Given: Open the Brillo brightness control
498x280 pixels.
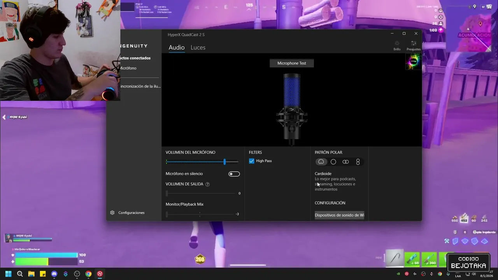Looking at the screenshot, I should [397, 45].
